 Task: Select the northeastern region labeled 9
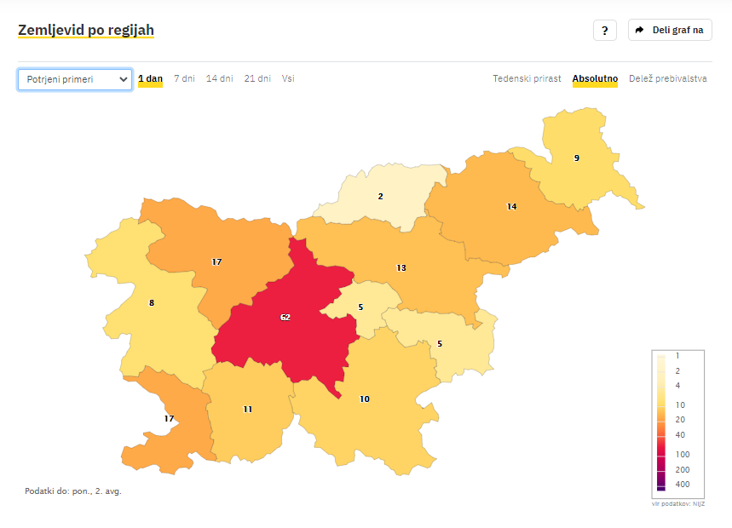(x=577, y=158)
